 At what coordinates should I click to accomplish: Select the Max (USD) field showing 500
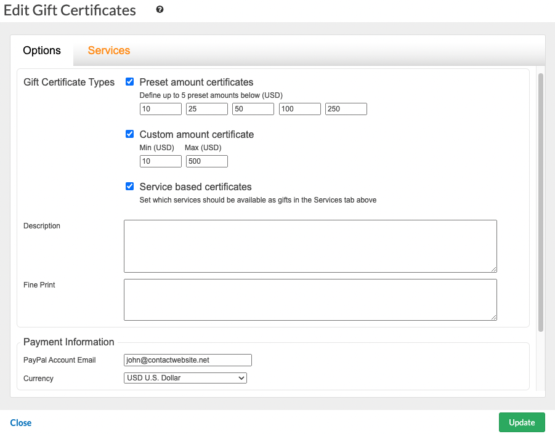click(206, 161)
